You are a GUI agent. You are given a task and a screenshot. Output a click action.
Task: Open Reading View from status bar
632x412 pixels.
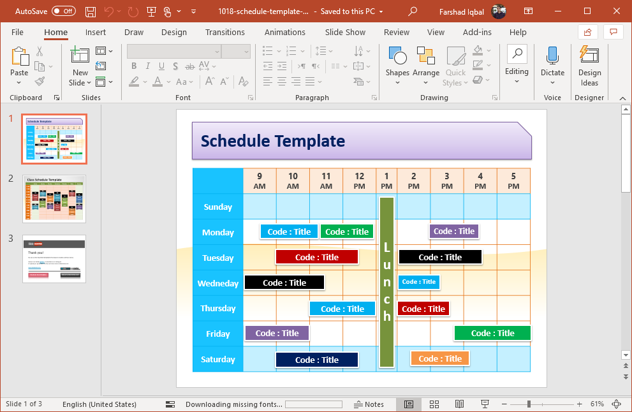pos(459,404)
